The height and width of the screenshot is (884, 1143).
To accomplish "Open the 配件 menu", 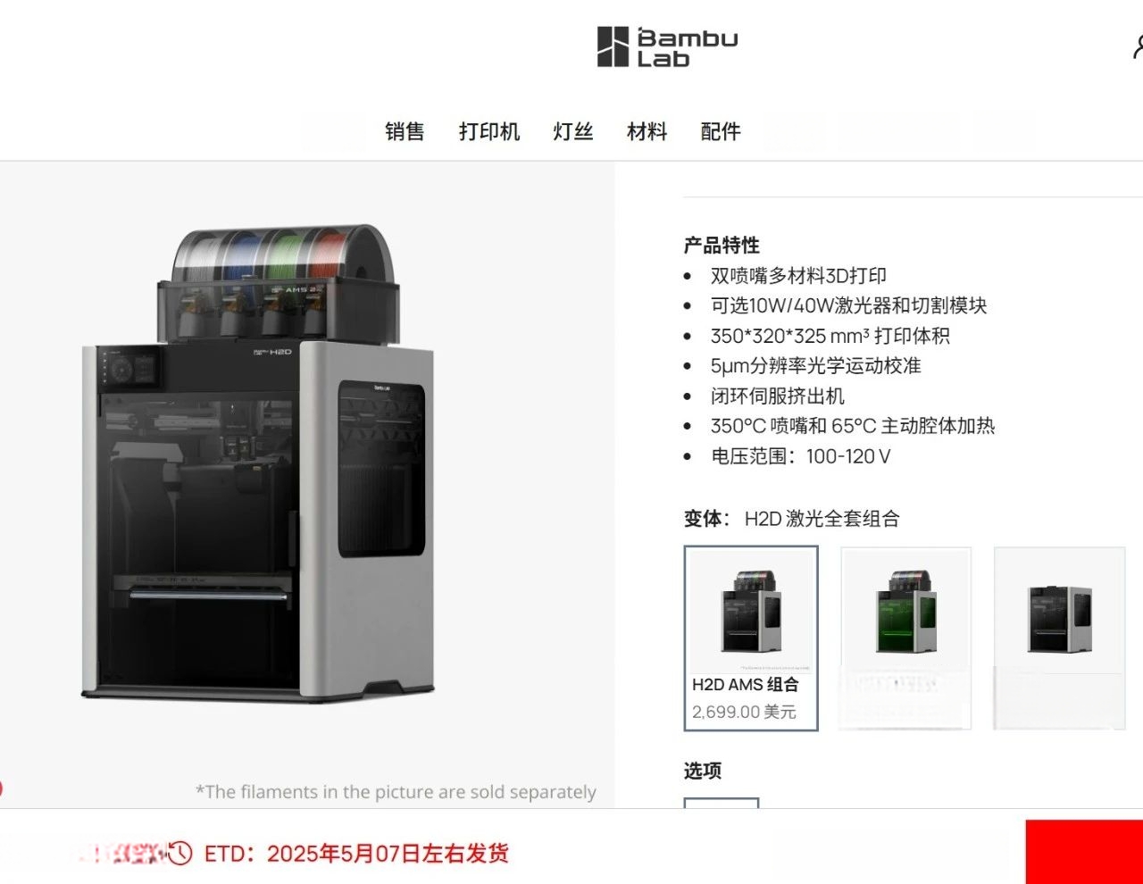I will (x=721, y=131).
